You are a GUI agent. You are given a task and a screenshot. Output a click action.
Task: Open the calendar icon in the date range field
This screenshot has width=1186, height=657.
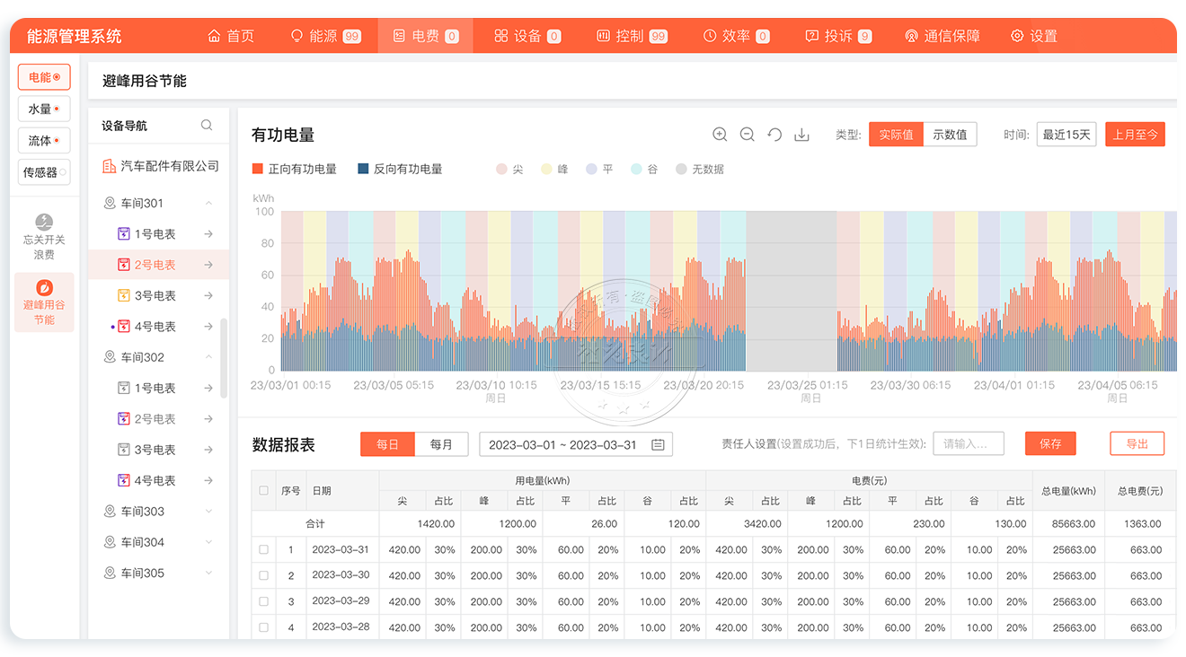[x=658, y=444]
